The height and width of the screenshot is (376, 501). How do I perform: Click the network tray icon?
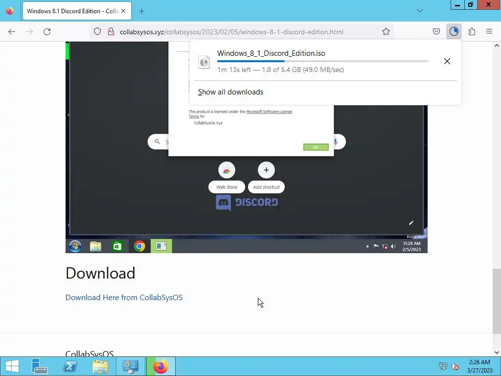coord(443,366)
